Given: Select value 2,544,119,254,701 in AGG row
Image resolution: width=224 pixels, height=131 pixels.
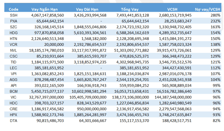Looking at the screenshot, I should (133, 80).
